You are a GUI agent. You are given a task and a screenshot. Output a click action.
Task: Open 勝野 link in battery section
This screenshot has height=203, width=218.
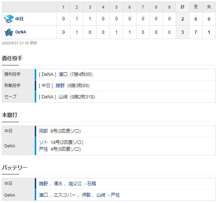coord(43,183)
